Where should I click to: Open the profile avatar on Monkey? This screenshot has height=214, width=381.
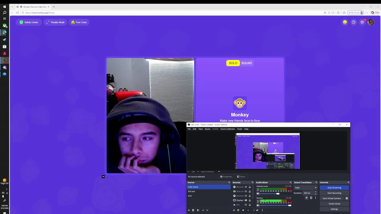[371, 22]
